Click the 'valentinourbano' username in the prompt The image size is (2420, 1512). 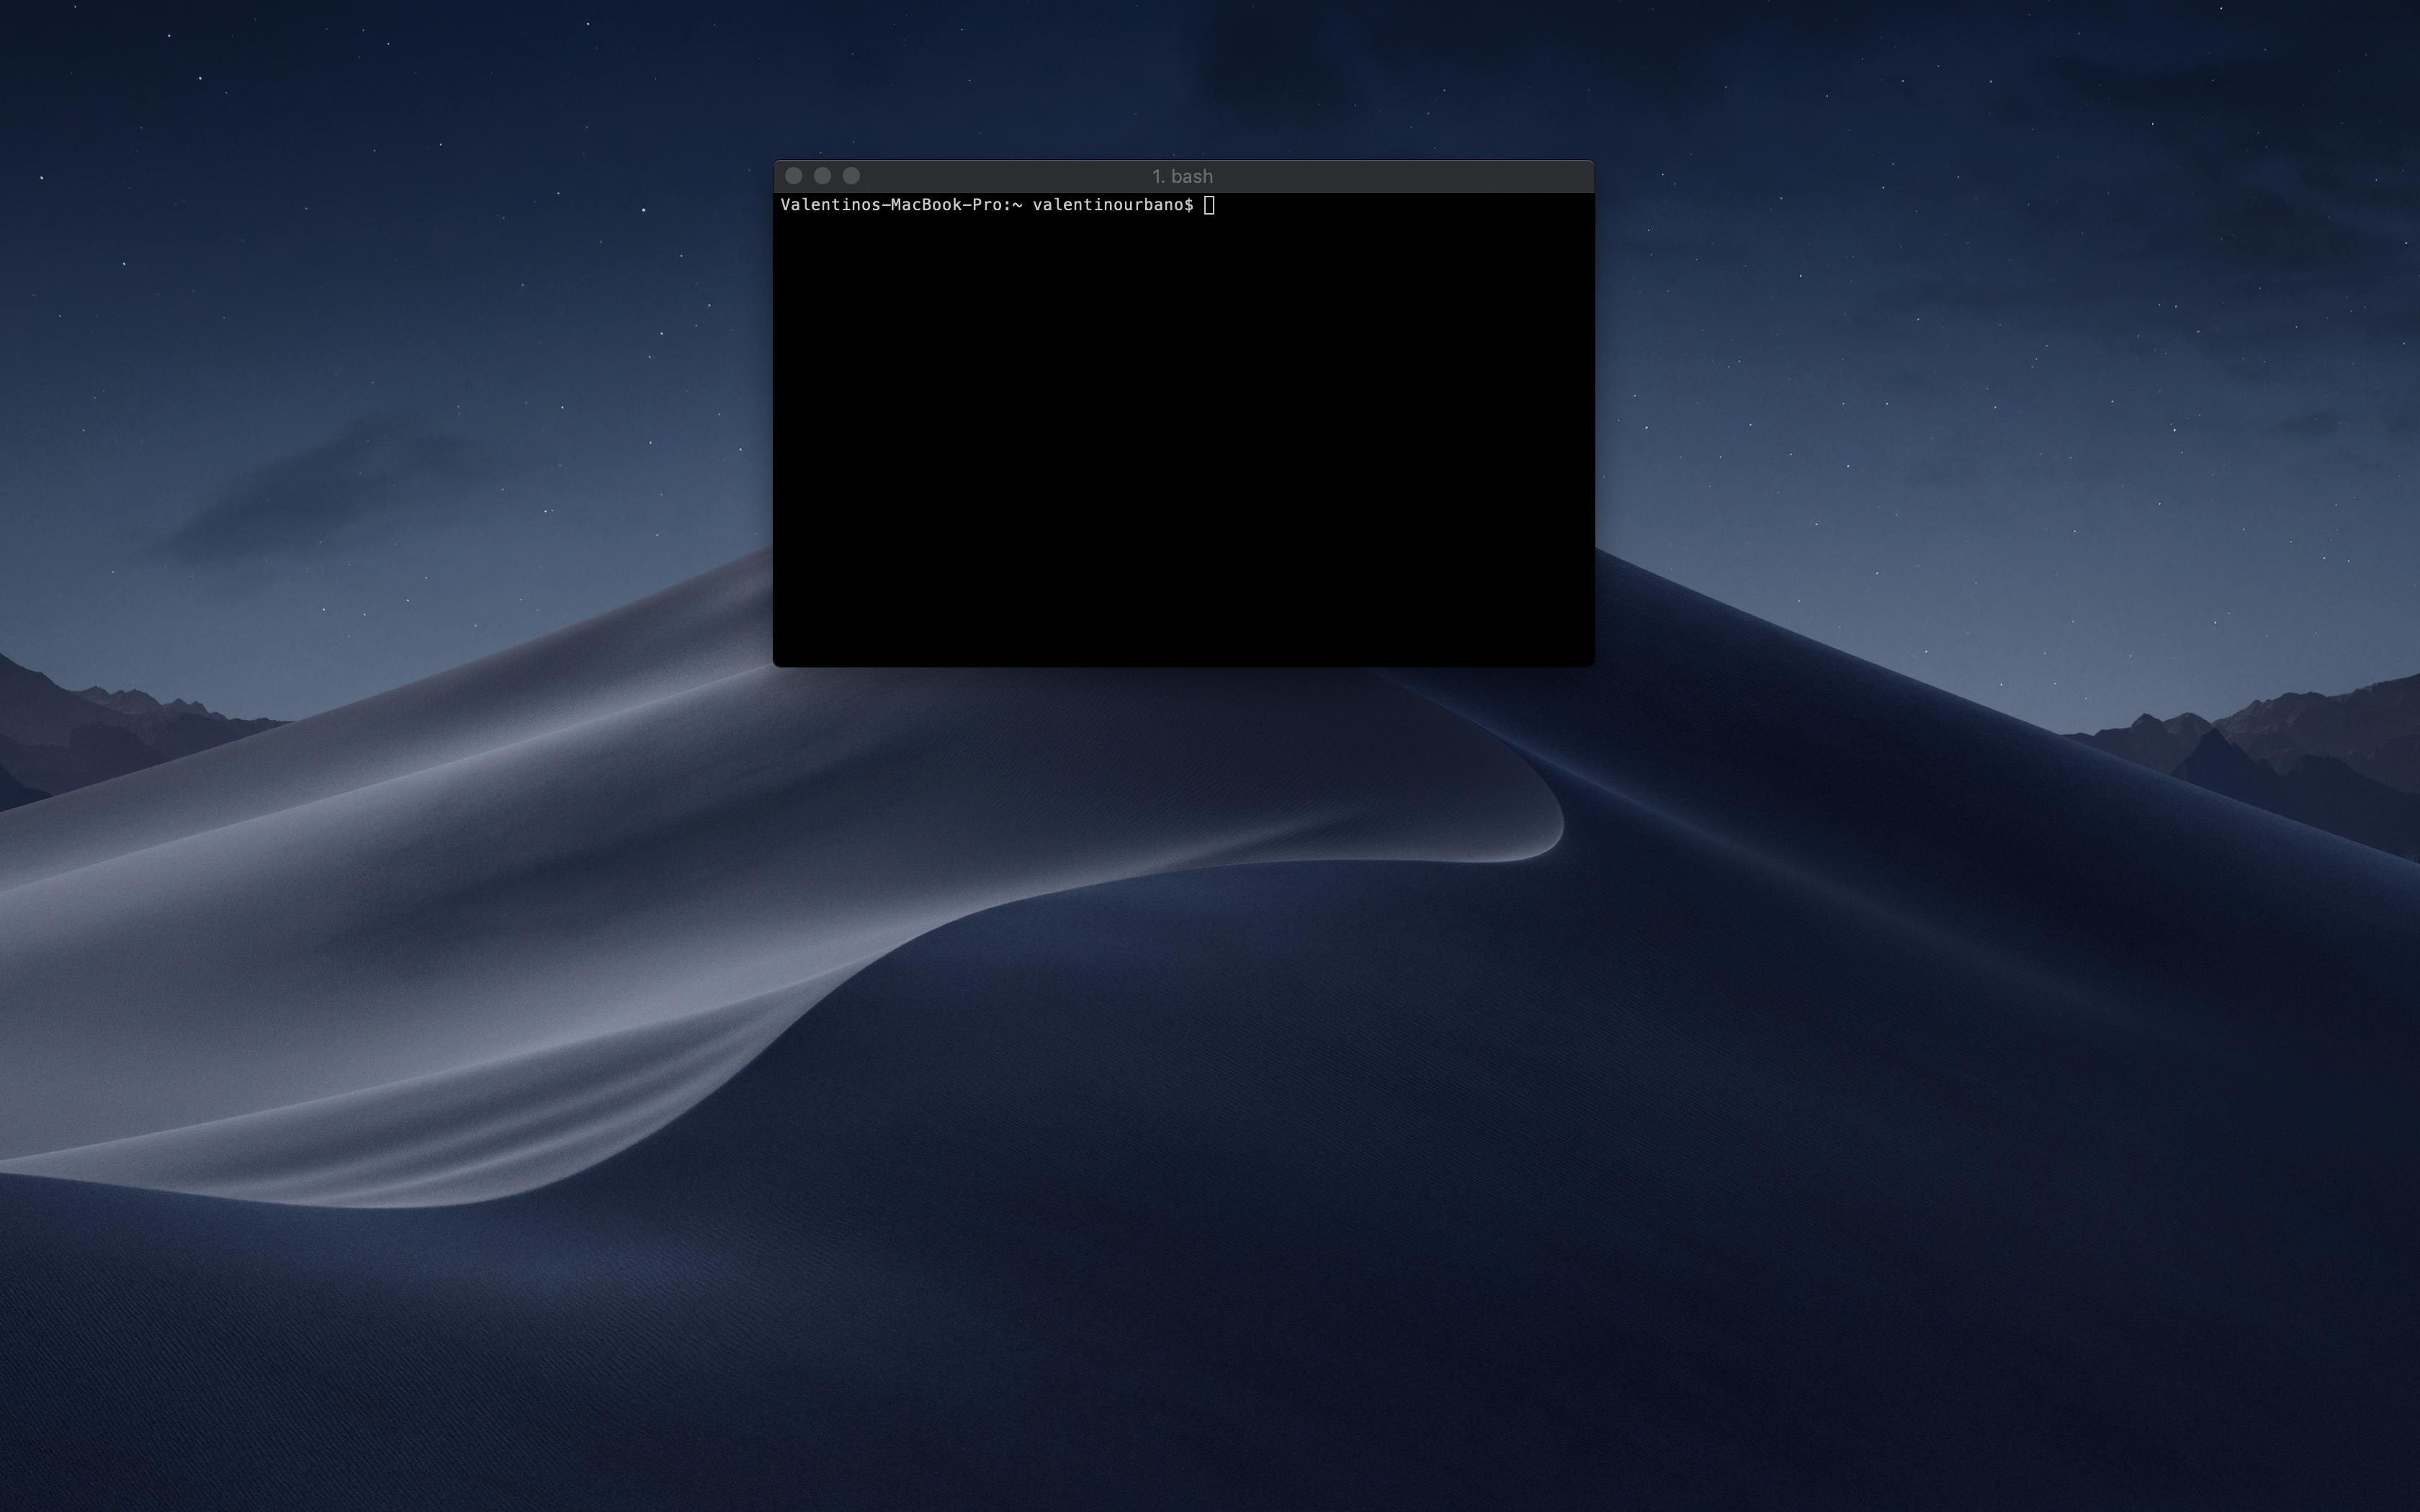click(x=1107, y=205)
